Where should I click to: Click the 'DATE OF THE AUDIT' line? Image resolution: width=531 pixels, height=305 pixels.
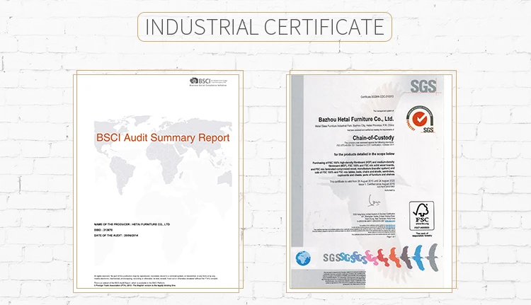click(116, 235)
